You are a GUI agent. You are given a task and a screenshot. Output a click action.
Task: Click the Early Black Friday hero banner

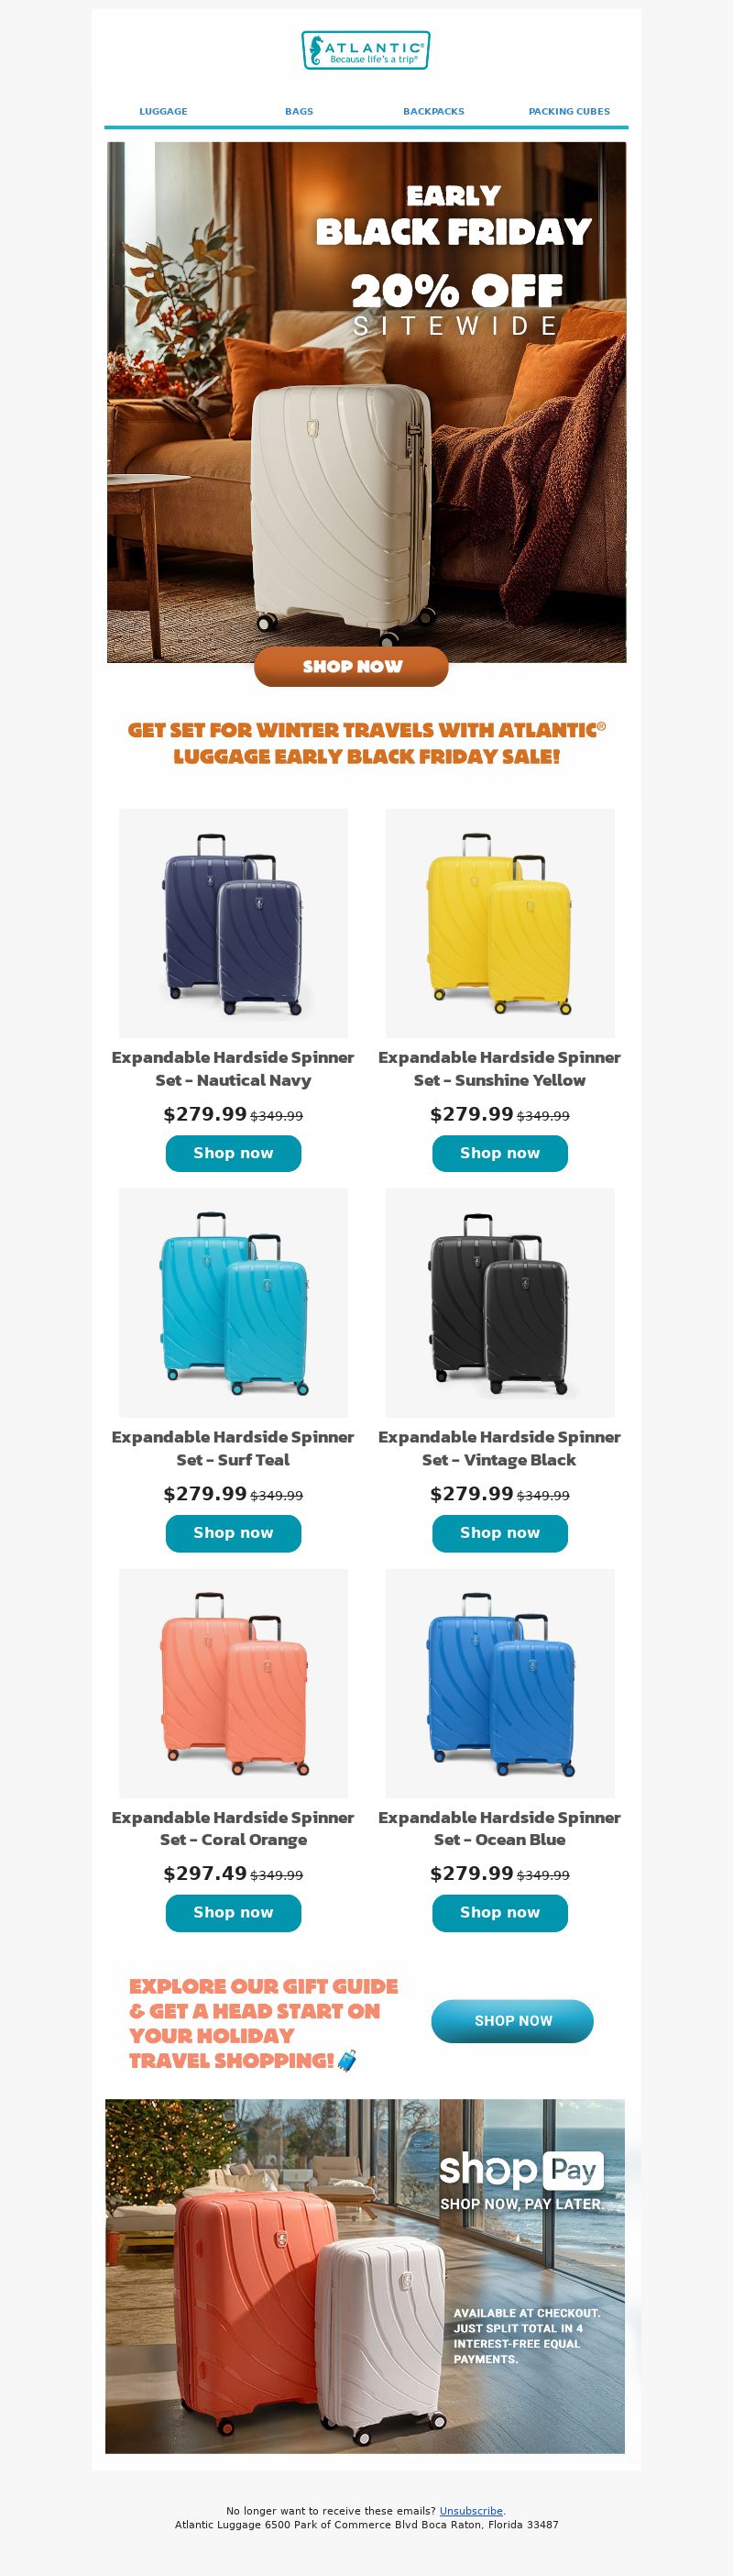tap(366, 402)
